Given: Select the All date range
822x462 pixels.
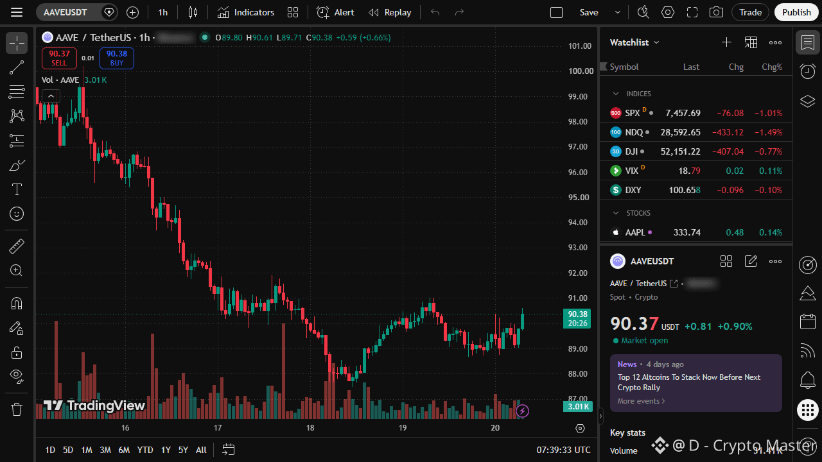Looking at the screenshot, I should [x=201, y=450].
